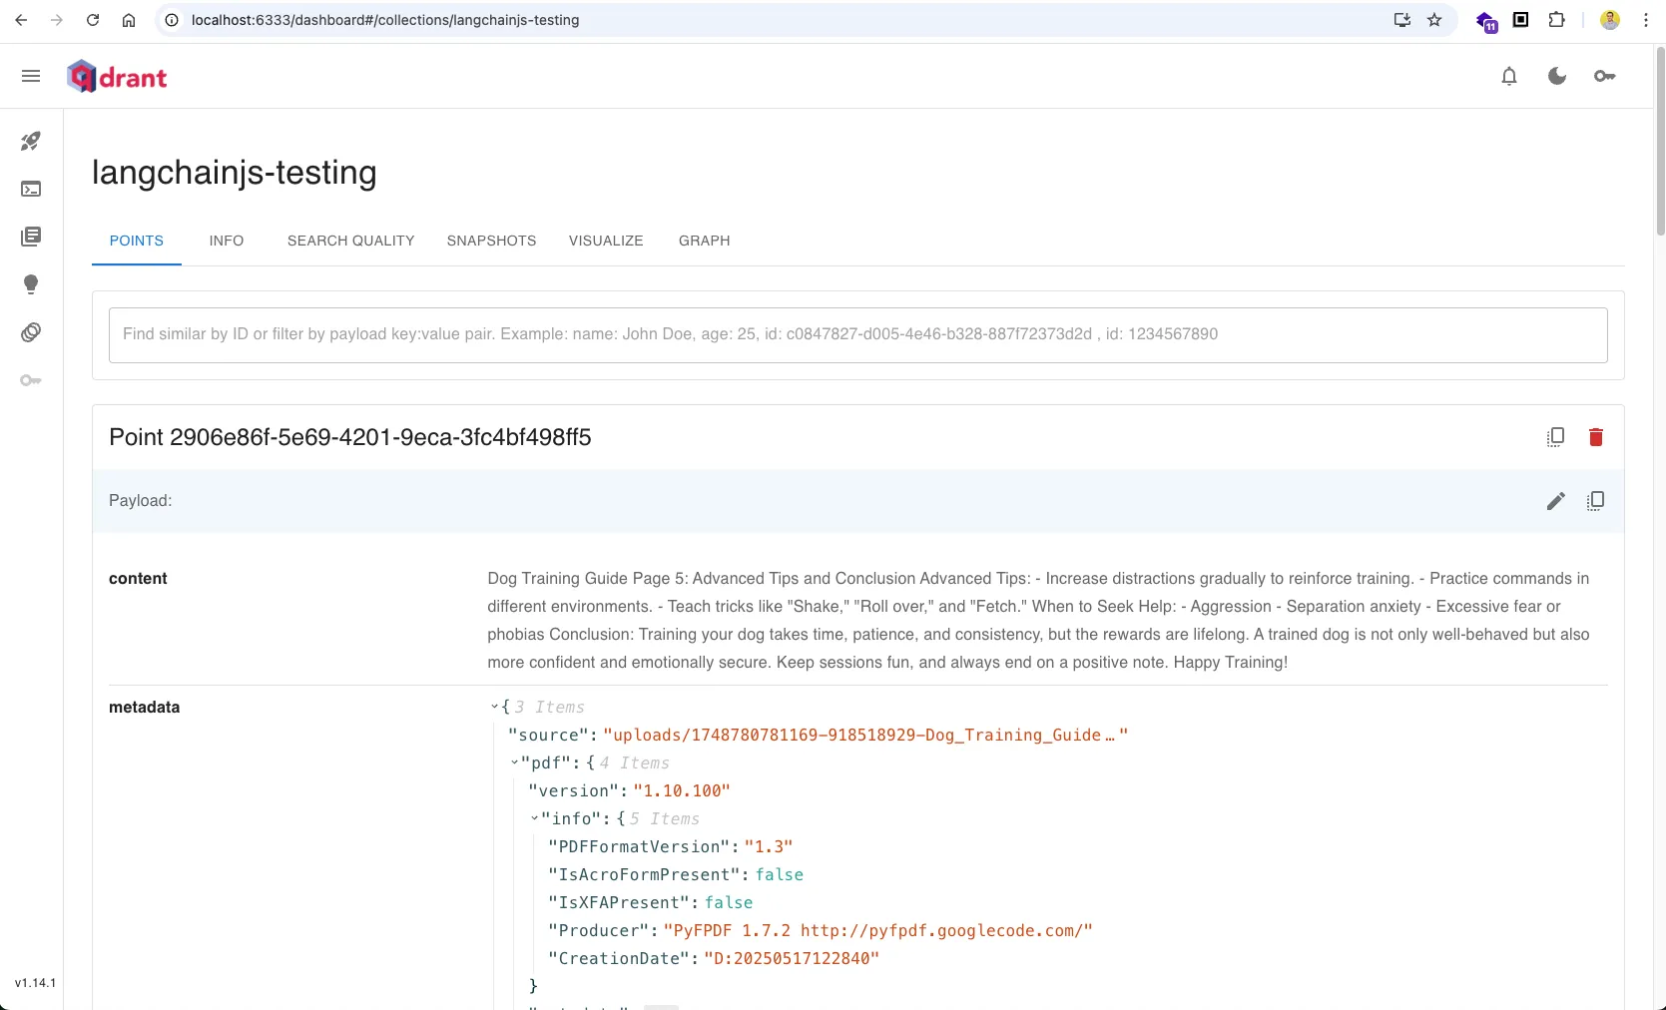Click the "source" uploads path value
The height and width of the screenshot is (1010, 1666).
(x=865, y=736)
